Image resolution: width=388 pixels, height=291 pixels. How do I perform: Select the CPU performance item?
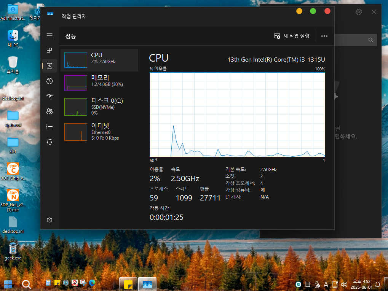coord(99,60)
